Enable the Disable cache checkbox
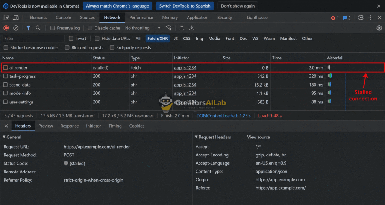 pyautogui.click(x=90, y=28)
